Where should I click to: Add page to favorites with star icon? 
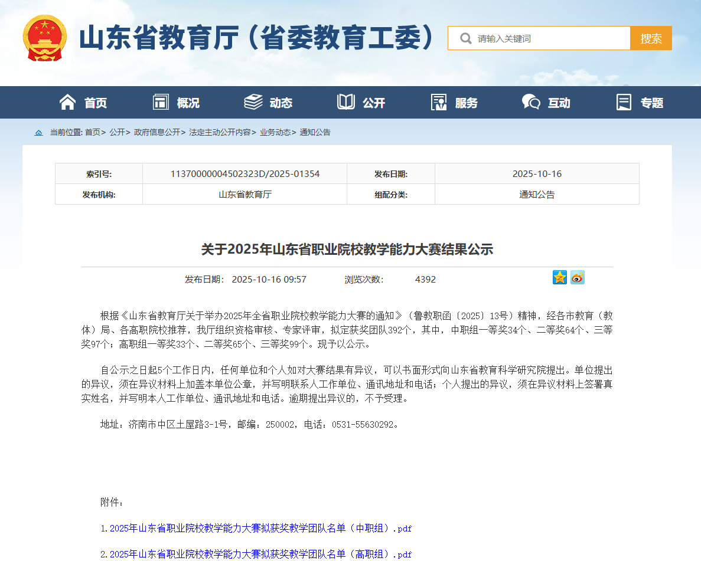pyautogui.click(x=560, y=277)
